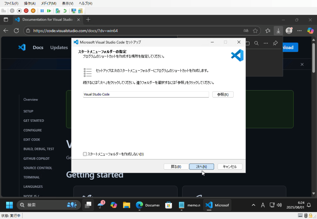Open the Updates link in site header
317x219 pixels.
point(59,47)
